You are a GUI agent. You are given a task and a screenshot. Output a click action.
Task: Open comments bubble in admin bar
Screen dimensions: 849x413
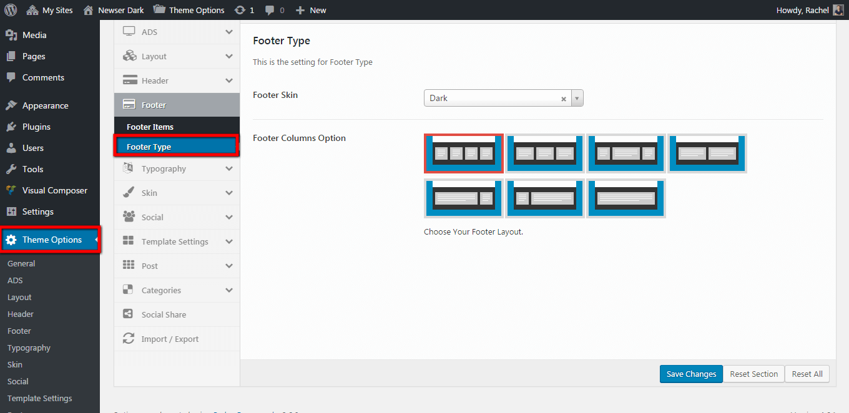pyautogui.click(x=275, y=10)
